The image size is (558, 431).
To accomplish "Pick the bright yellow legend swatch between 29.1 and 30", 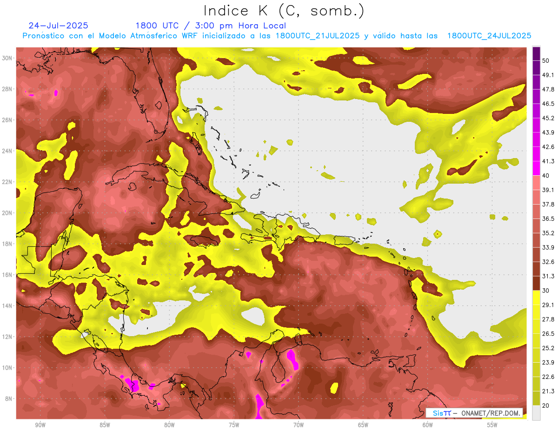I will 536,298.
